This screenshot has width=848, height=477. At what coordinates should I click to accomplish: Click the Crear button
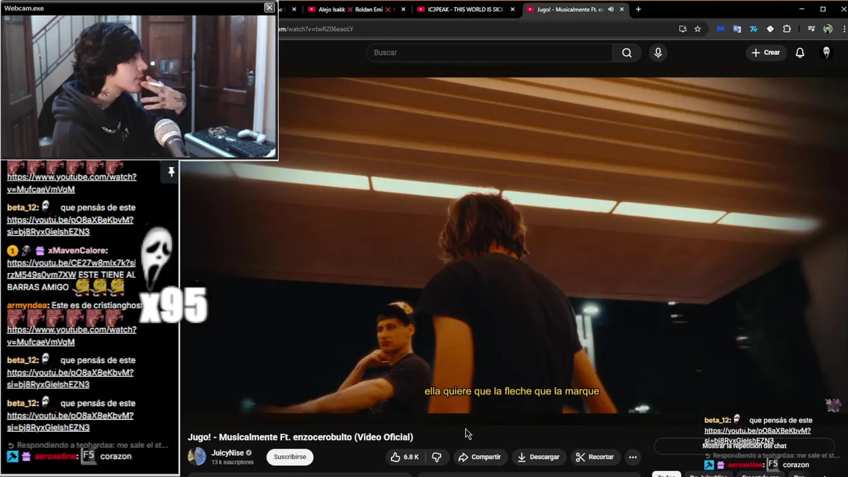point(766,52)
